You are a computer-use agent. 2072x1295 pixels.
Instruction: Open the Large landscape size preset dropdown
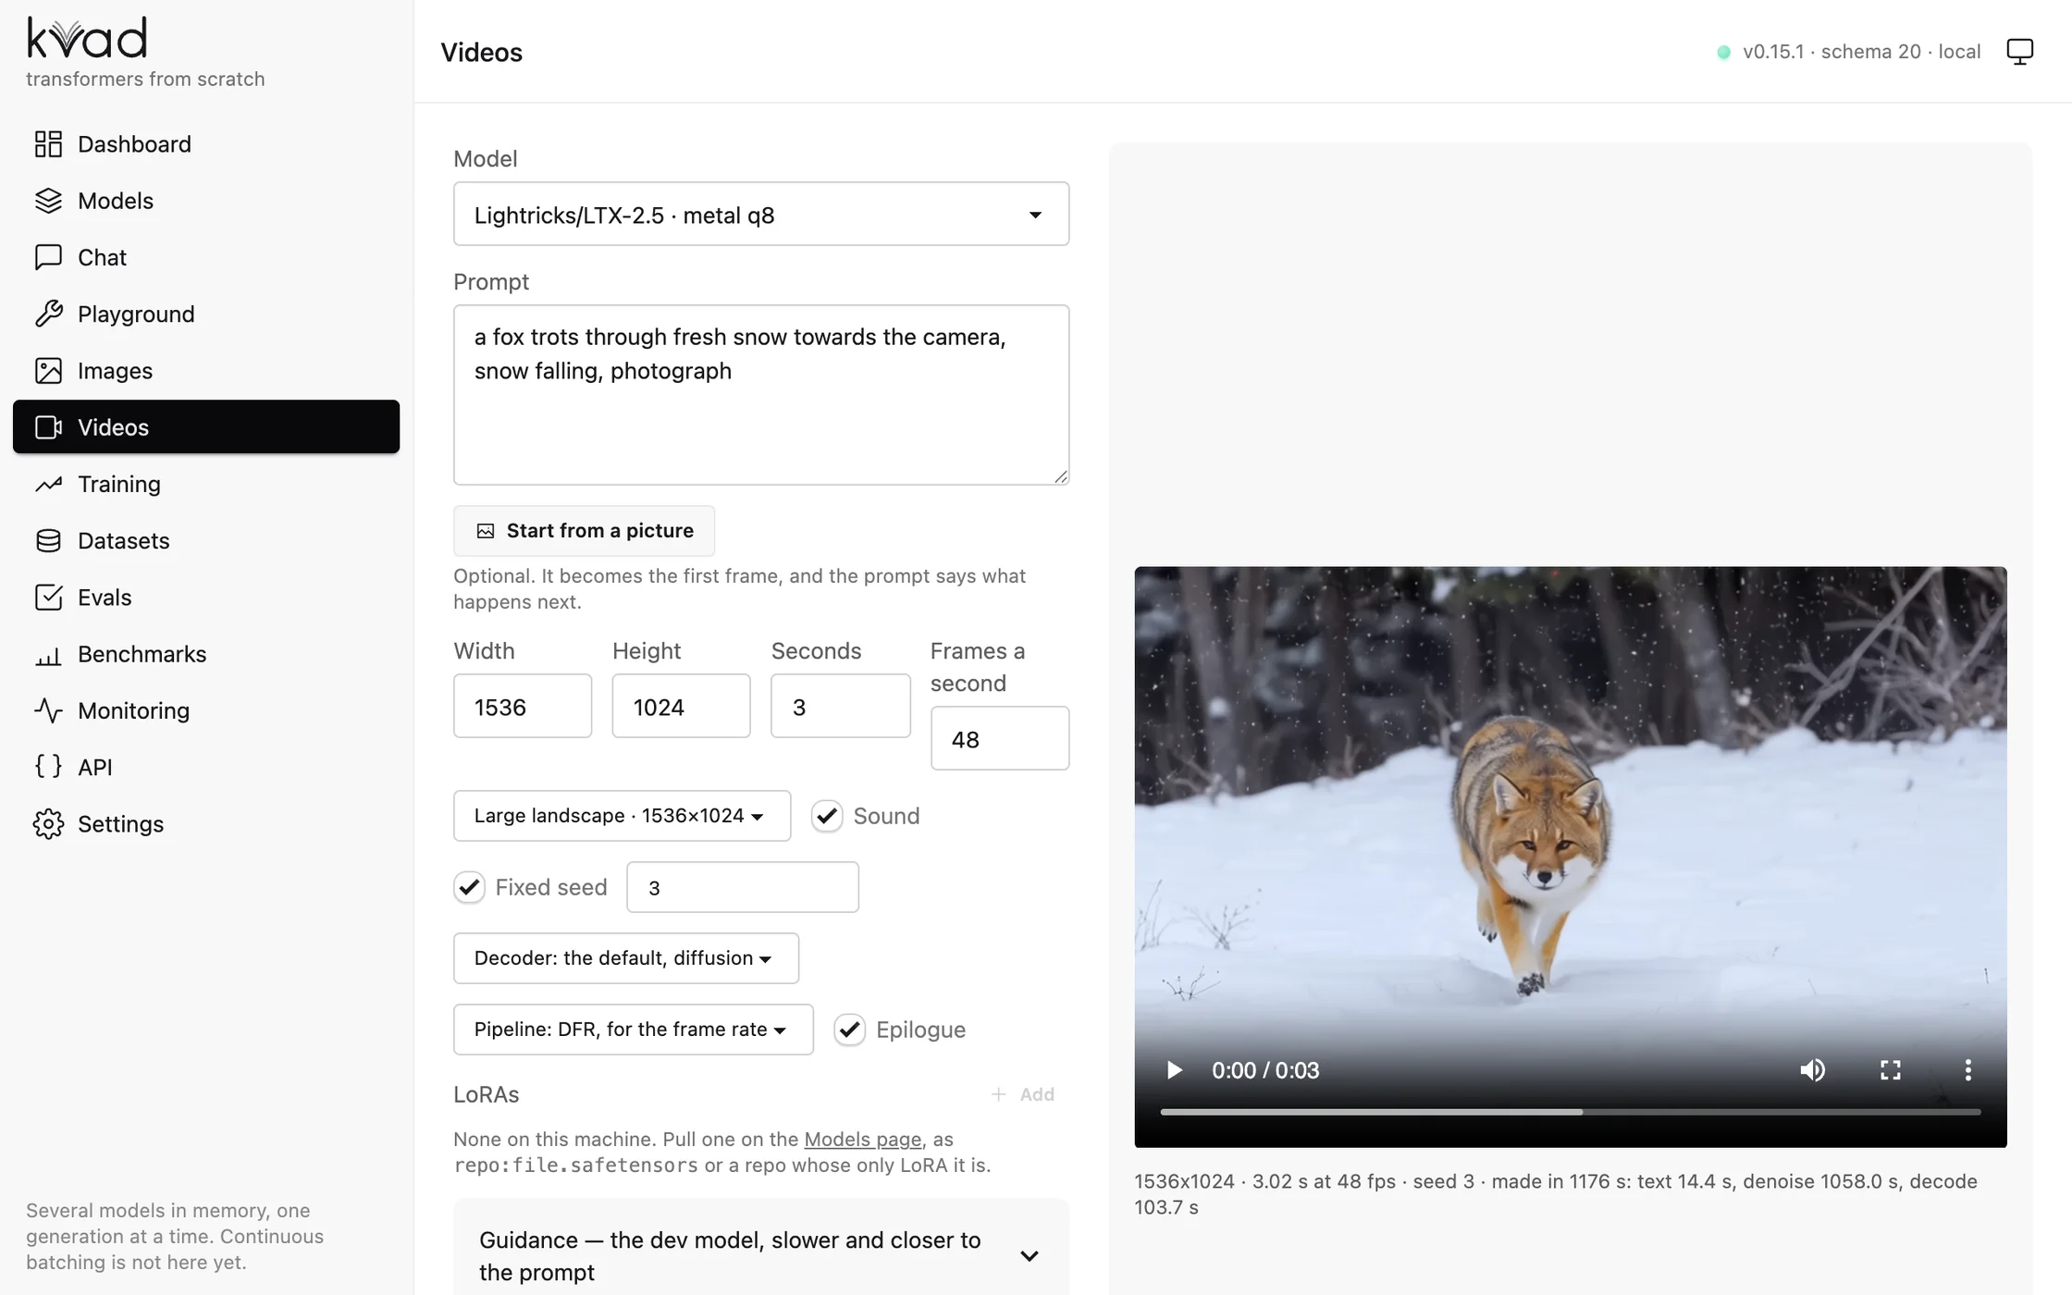(x=622, y=816)
